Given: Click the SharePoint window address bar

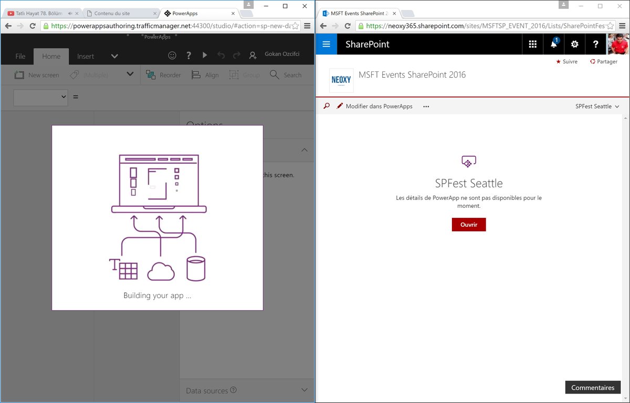Looking at the screenshot, I should click(x=486, y=26).
